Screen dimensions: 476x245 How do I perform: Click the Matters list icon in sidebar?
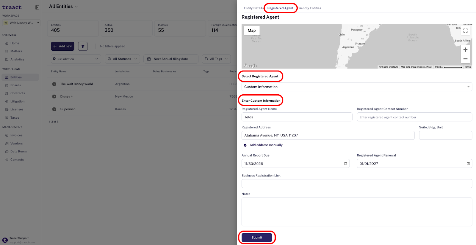coord(7,51)
